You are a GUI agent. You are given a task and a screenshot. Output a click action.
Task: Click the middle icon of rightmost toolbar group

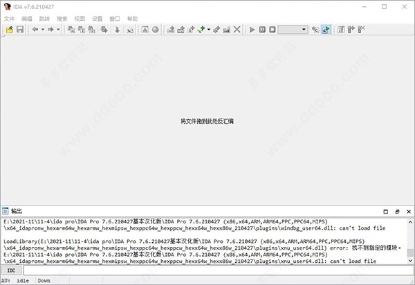[x=351, y=29]
